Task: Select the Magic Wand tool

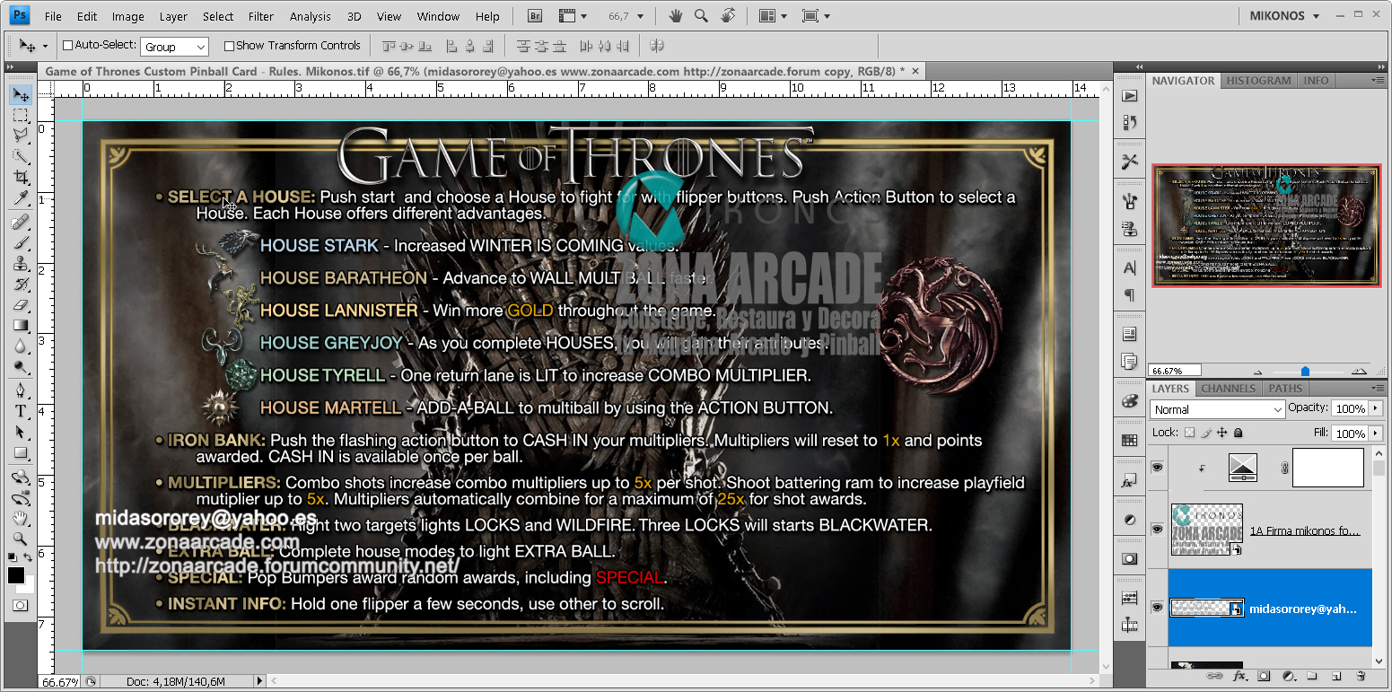Action: 21,156
